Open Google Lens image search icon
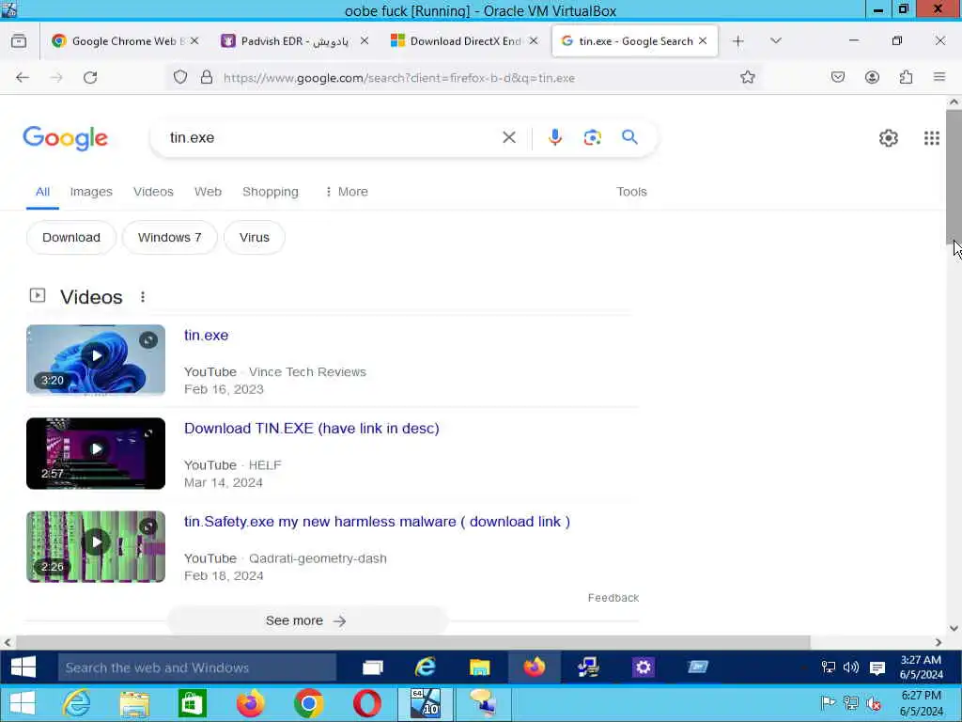Screen dimensions: 962x722 coord(592,137)
